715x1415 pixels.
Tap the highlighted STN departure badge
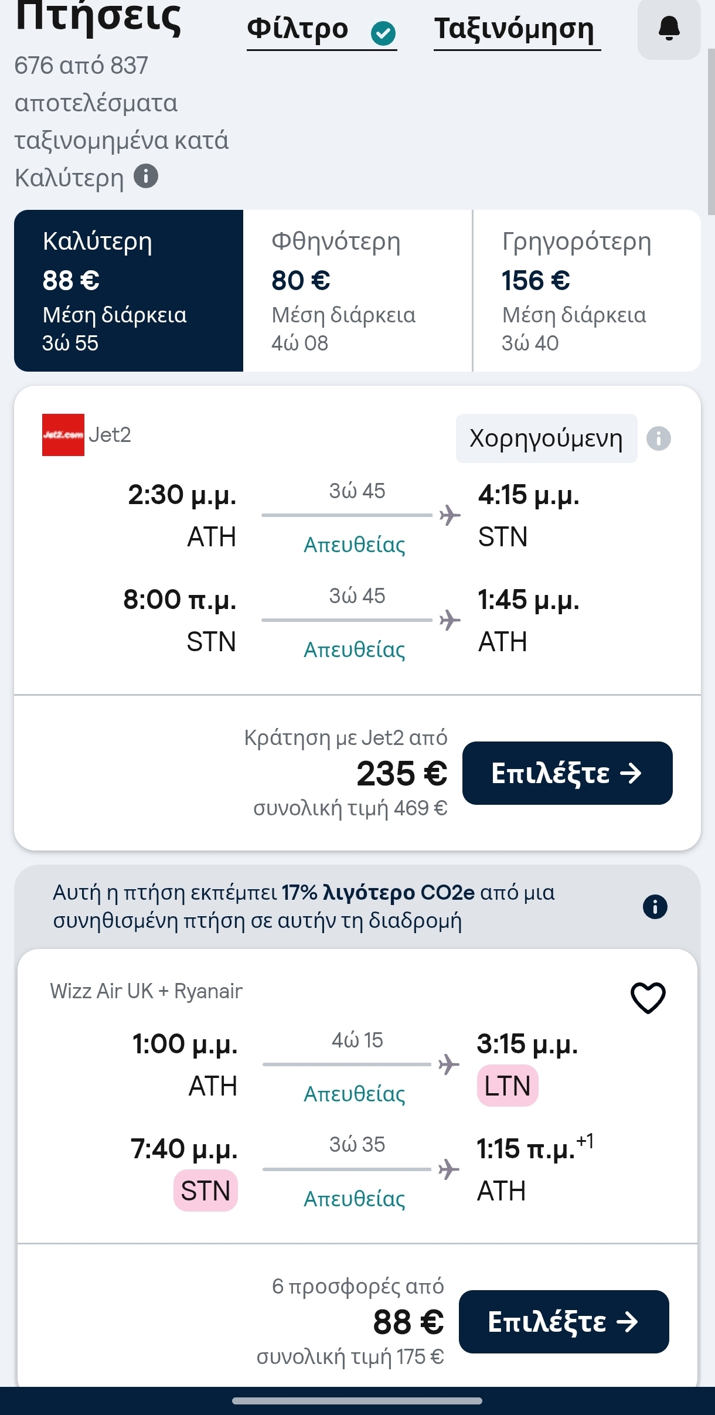[206, 1190]
